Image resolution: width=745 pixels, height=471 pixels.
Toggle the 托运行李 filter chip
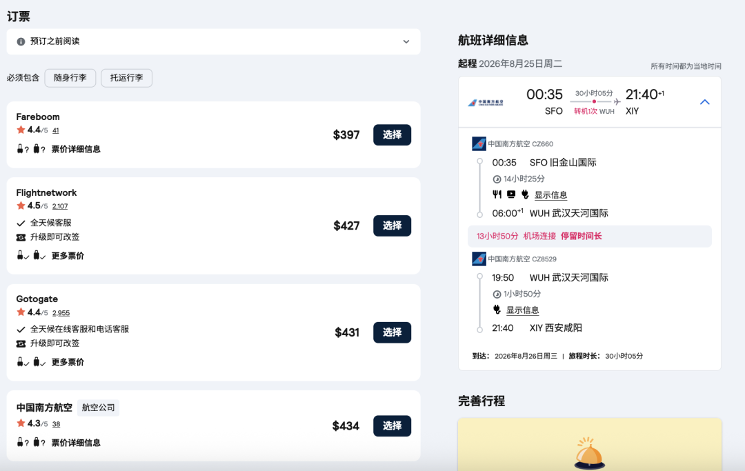(x=126, y=78)
